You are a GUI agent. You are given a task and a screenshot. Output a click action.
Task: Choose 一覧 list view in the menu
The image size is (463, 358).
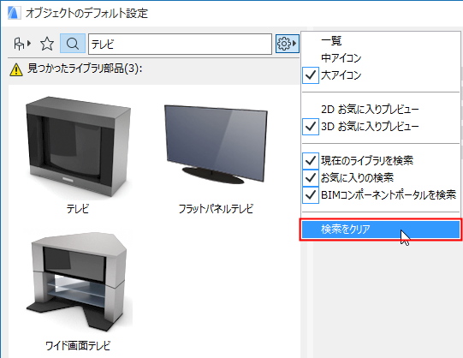pos(381,41)
